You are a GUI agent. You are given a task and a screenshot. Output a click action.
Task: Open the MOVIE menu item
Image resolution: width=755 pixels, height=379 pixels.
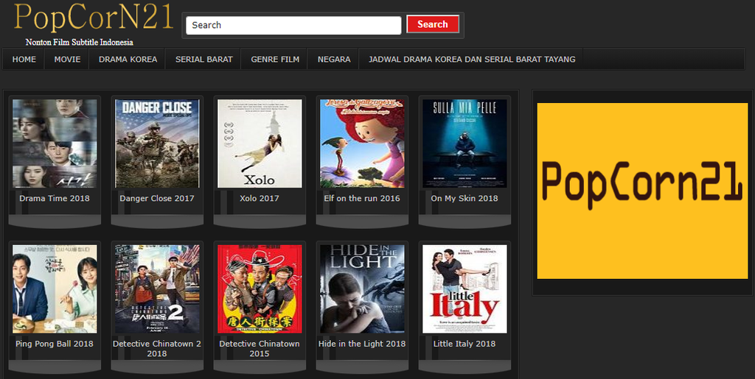tap(67, 60)
